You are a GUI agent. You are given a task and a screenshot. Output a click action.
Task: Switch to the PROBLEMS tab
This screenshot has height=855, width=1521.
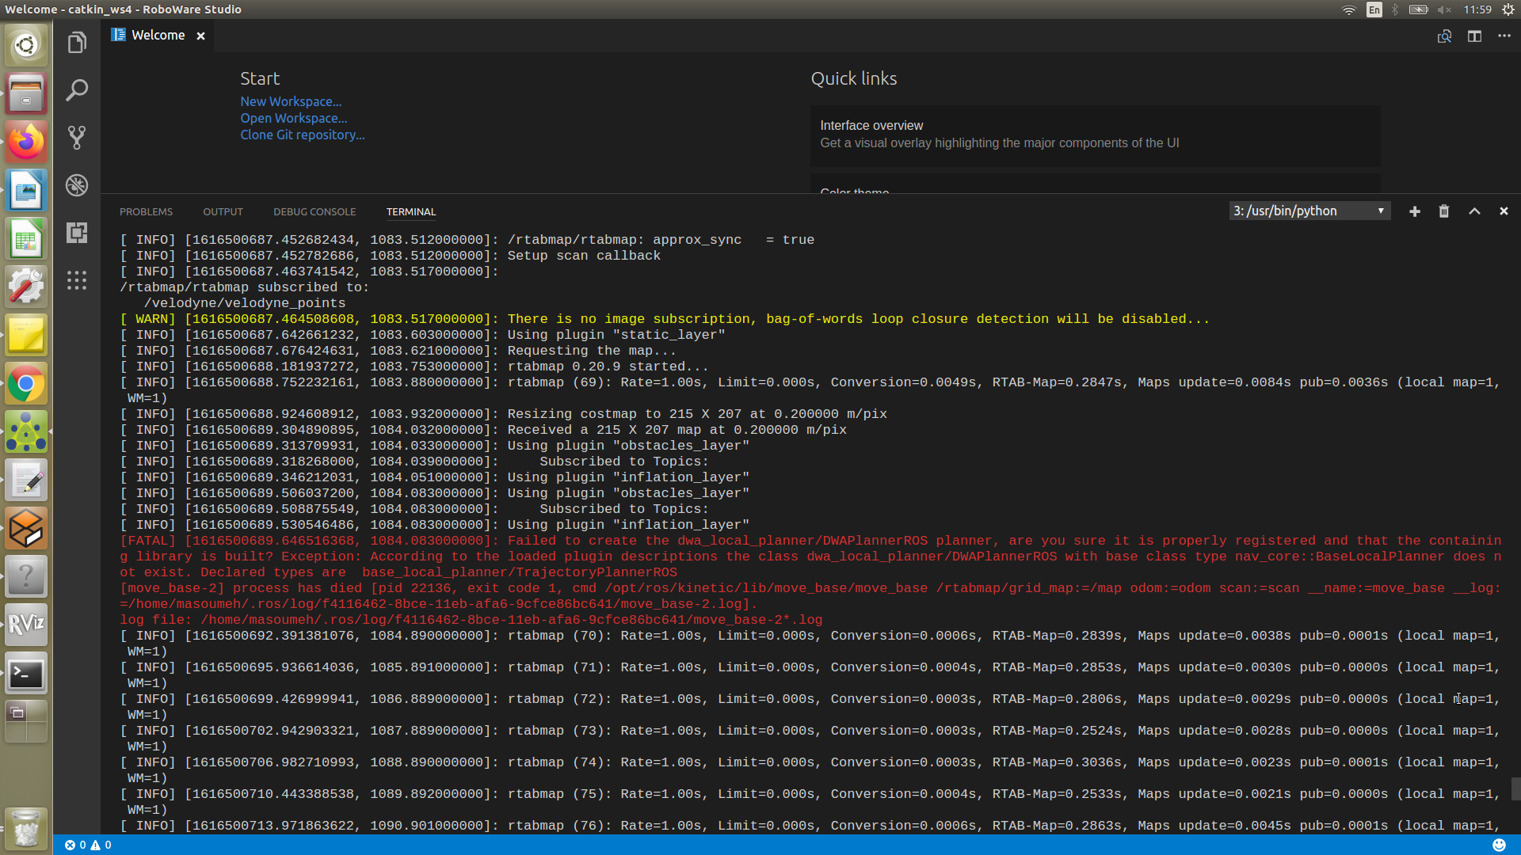[x=146, y=212]
